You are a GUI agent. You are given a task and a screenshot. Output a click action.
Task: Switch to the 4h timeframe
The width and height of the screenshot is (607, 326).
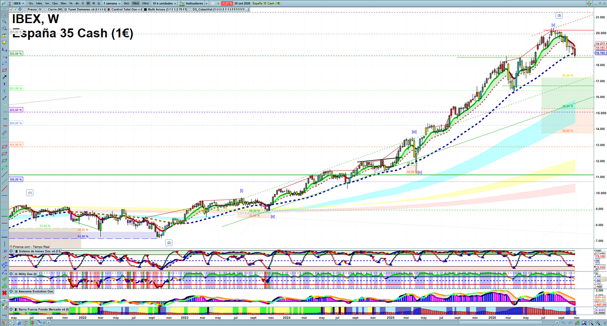coord(77,3)
